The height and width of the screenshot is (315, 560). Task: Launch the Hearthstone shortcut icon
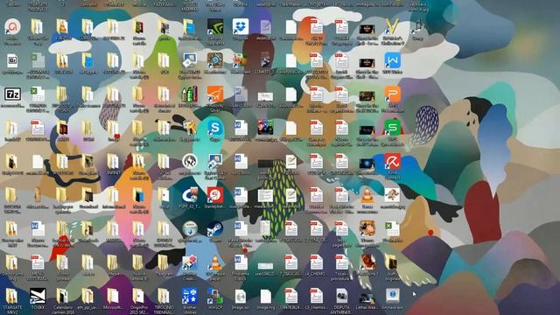click(215, 60)
